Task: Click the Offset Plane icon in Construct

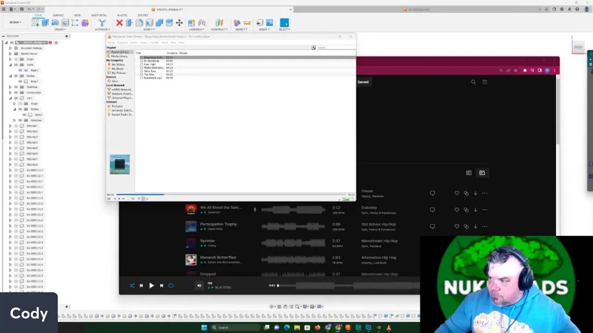Action: (219, 23)
